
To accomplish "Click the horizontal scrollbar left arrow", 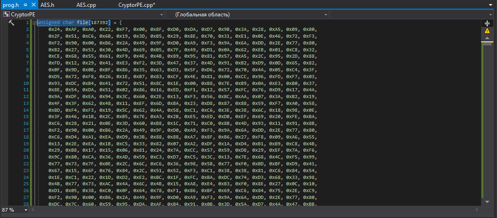I will [33, 210].
